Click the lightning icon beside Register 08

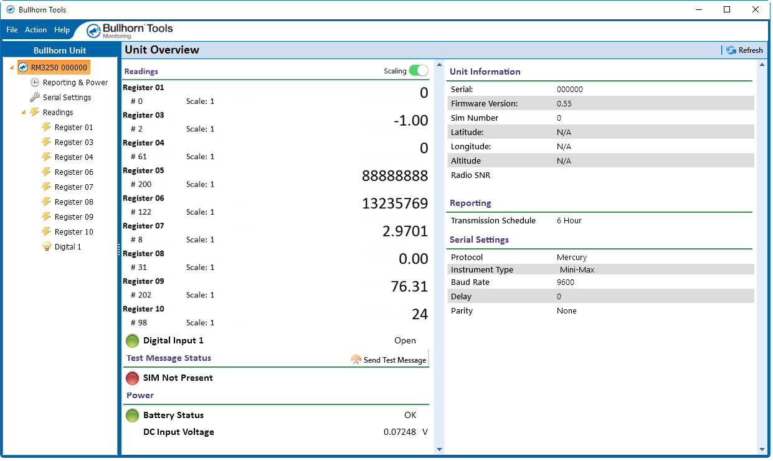tap(46, 202)
